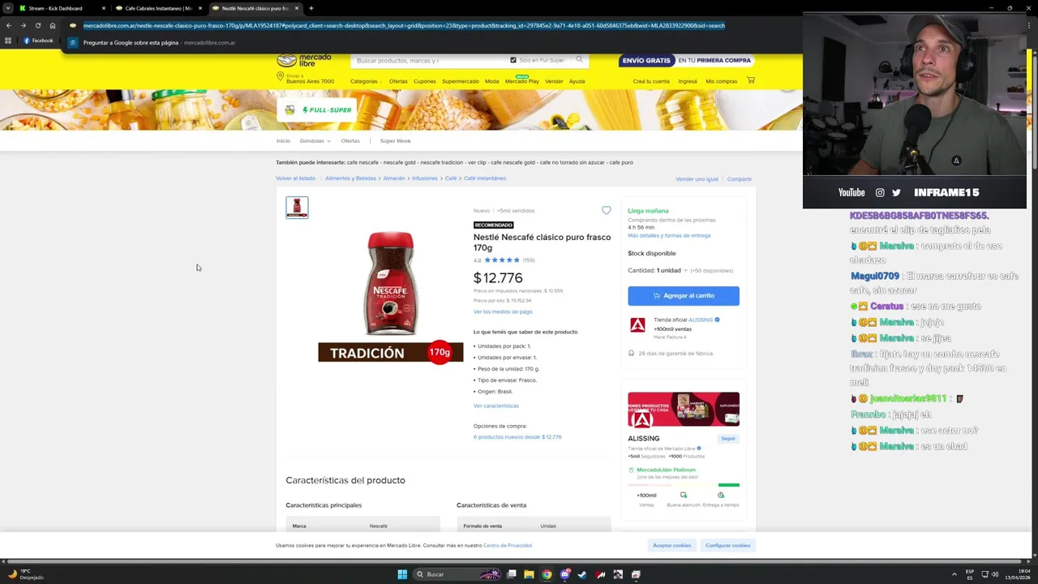Open Windows Start menu

402,574
